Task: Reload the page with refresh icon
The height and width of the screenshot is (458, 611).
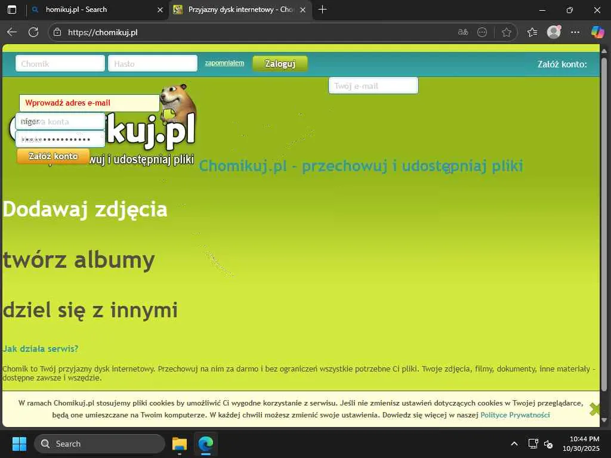Action: pos(33,32)
